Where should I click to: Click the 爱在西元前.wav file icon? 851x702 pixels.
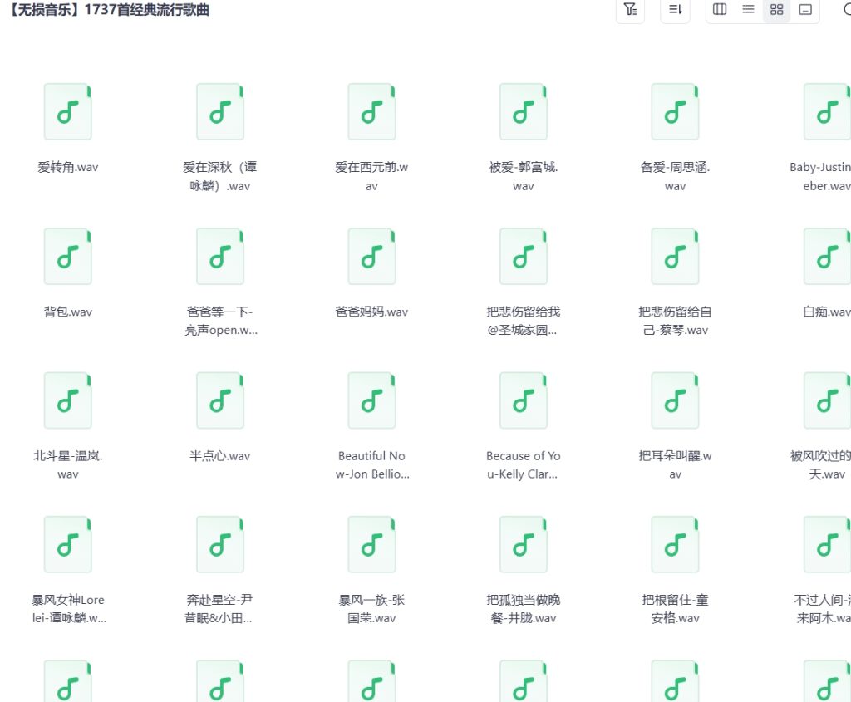click(x=371, y=112)
